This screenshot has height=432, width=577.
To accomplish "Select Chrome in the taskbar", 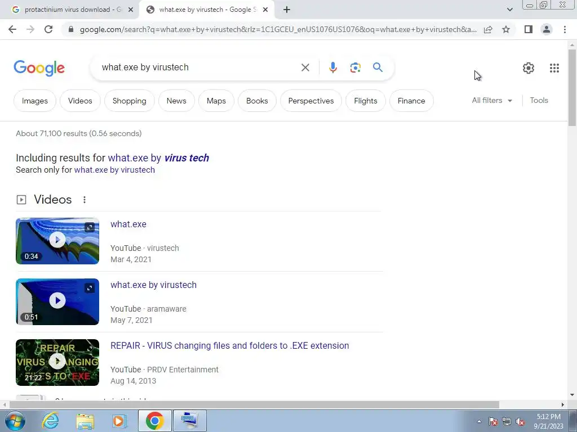I will click(154, 421).
